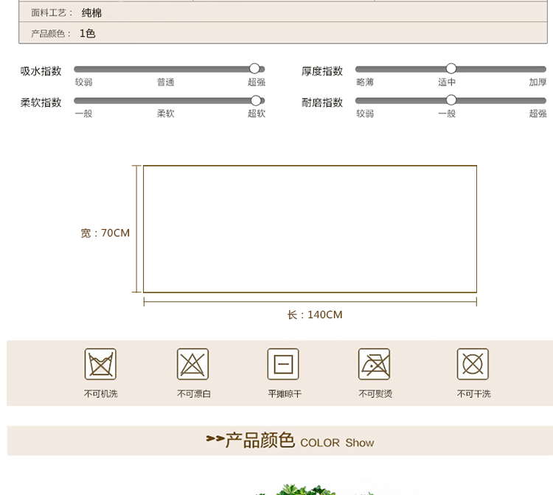Click the do not iron (不可熨烫) icon
The width and height of the screenshot is (553, 495).
[375, 365]
